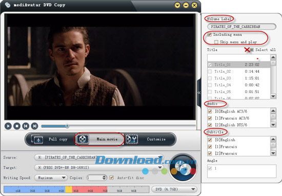Open the DVD (4.7GB) disc size dropdown
The height and width of the screenshot is (196, 282).
point(174,189)
